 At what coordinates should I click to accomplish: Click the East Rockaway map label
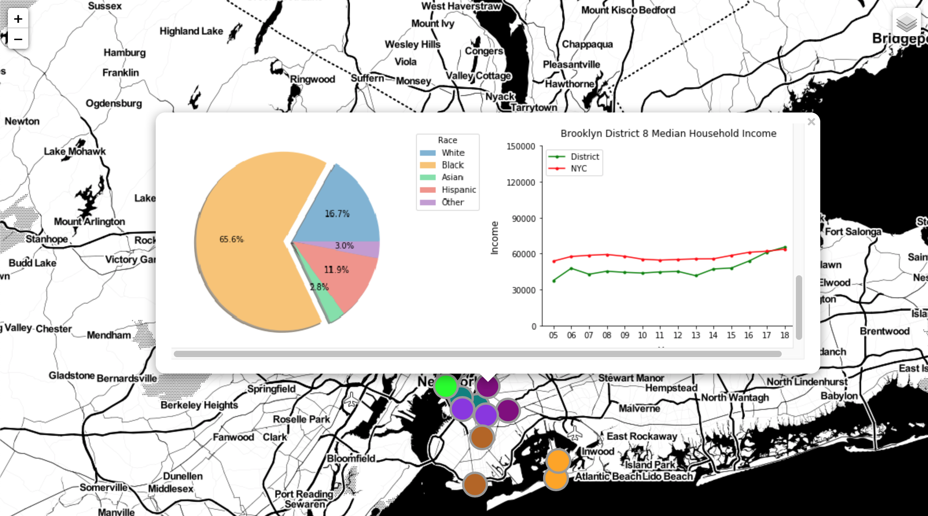[x=642, y=437]
